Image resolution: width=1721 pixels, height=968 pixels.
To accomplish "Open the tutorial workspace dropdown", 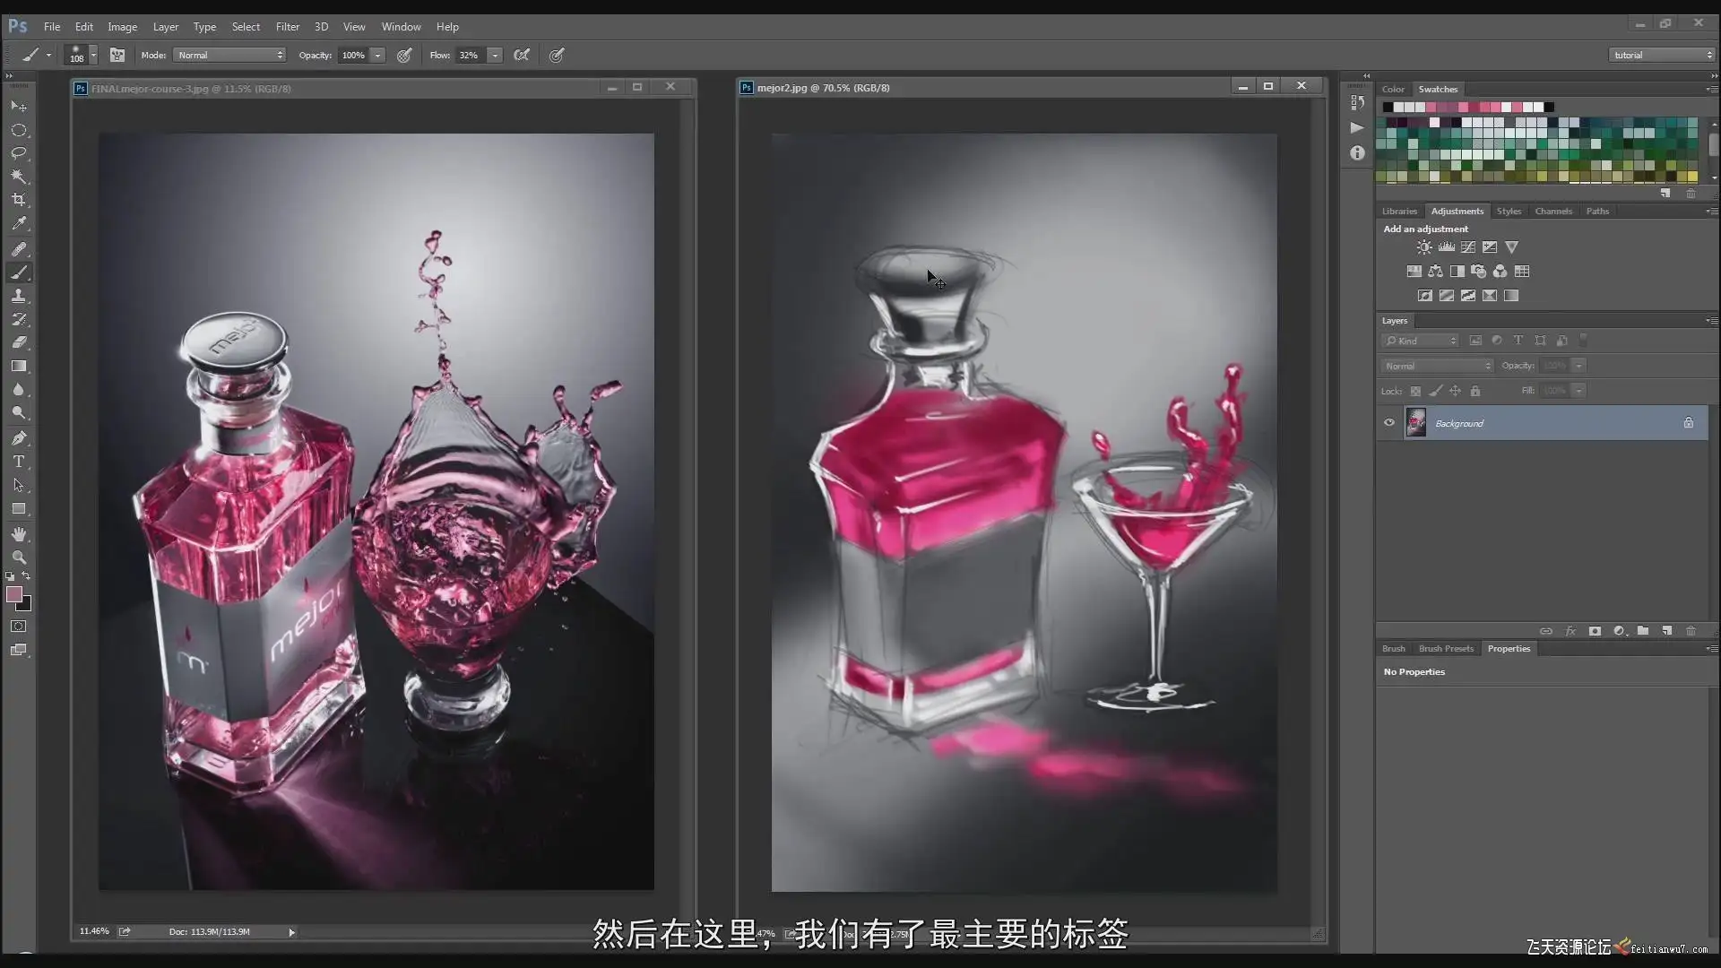I will point(1662,56).
